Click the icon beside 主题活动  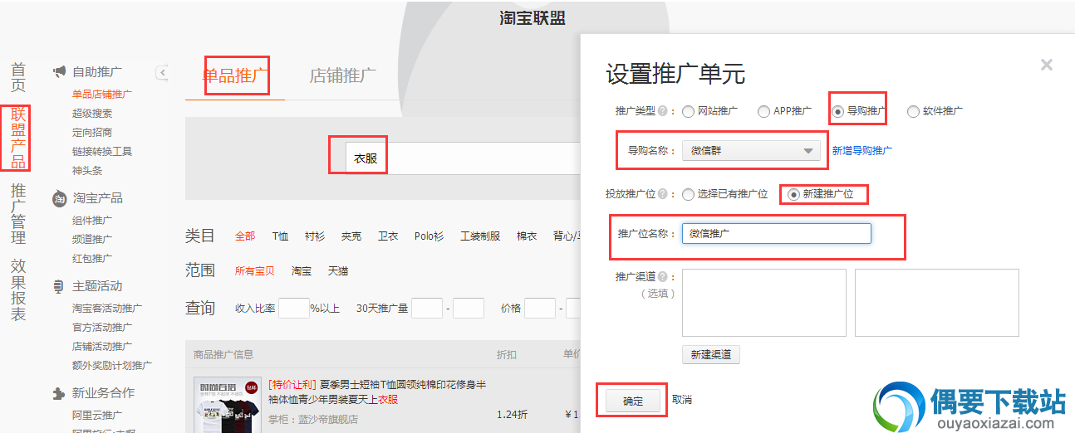coord(59,286)
